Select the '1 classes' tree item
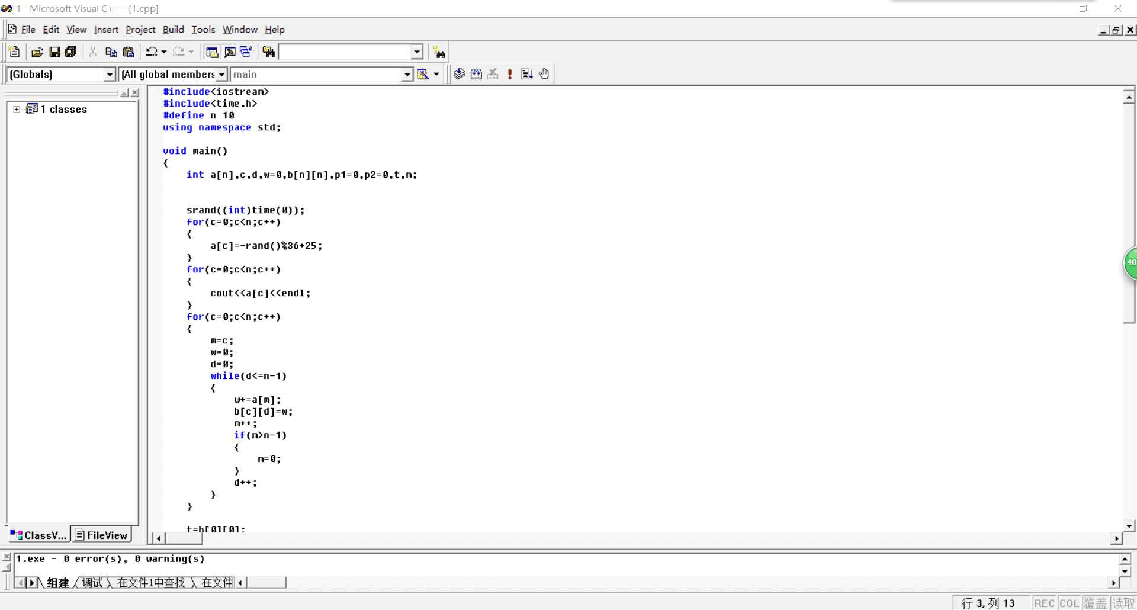 tap(64, 109)
